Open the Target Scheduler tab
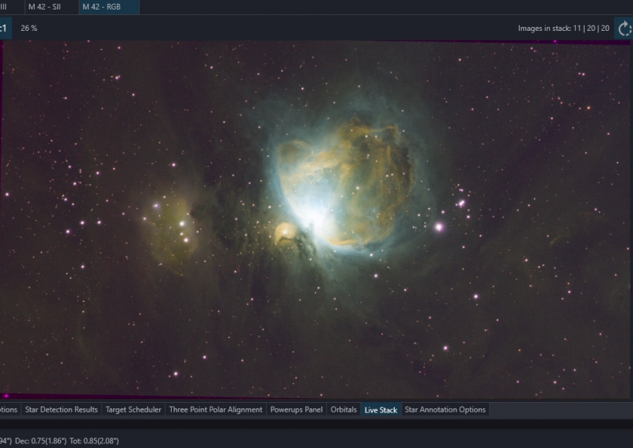633x448 pixels. click(133, 410)
